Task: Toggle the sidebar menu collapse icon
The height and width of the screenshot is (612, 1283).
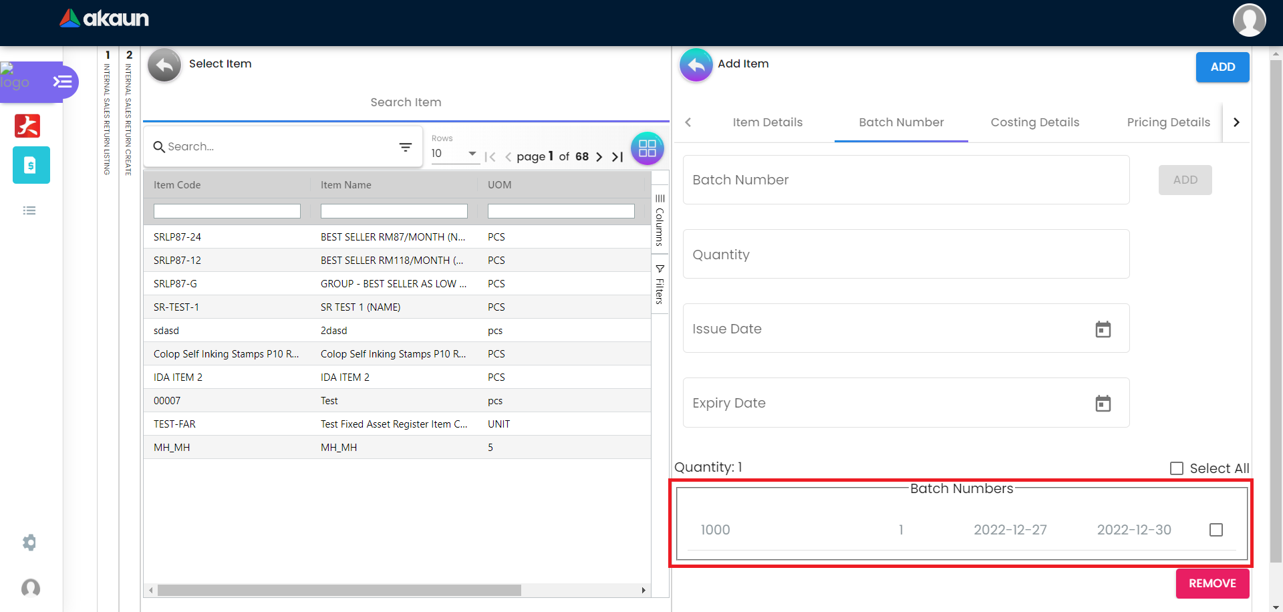Action: pos(63,82)
